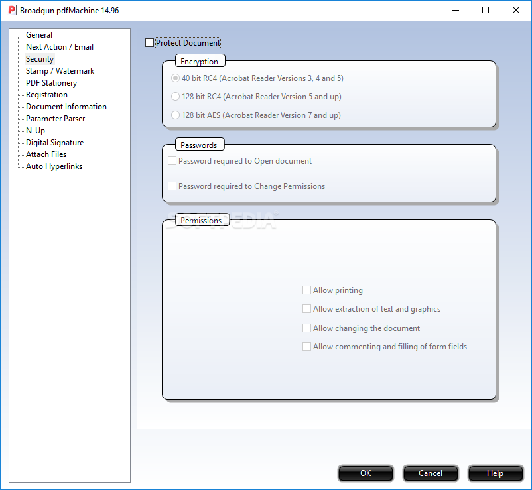This screenshot has width=532, height=490.
Task: Click the pdfMachine app icon in title bar
Action: coord(11,10)
